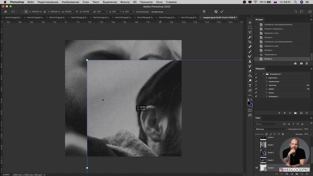This screenshot has width=313, height=176.
Task: Open the layer blend mode dropdown
Action: [271, 129]
